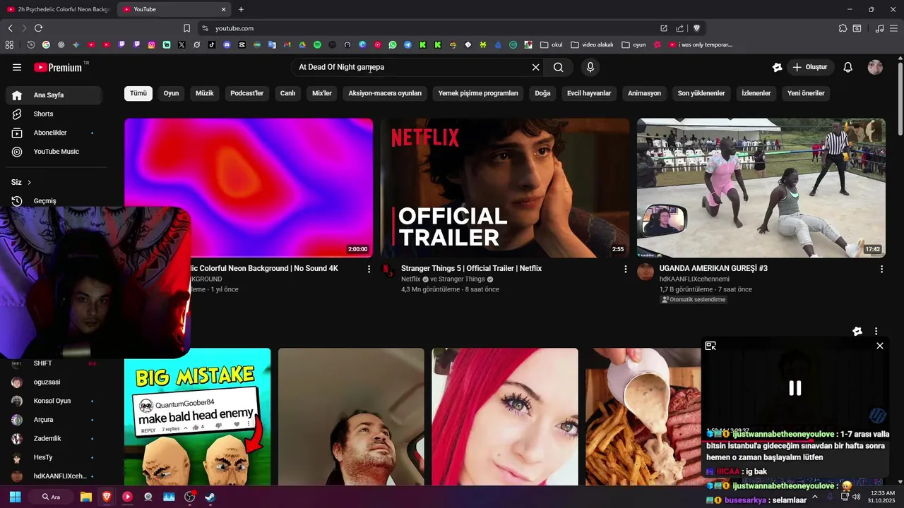Select the Yeni öneriler chip
Screen dimensions: 904x508
806,93
